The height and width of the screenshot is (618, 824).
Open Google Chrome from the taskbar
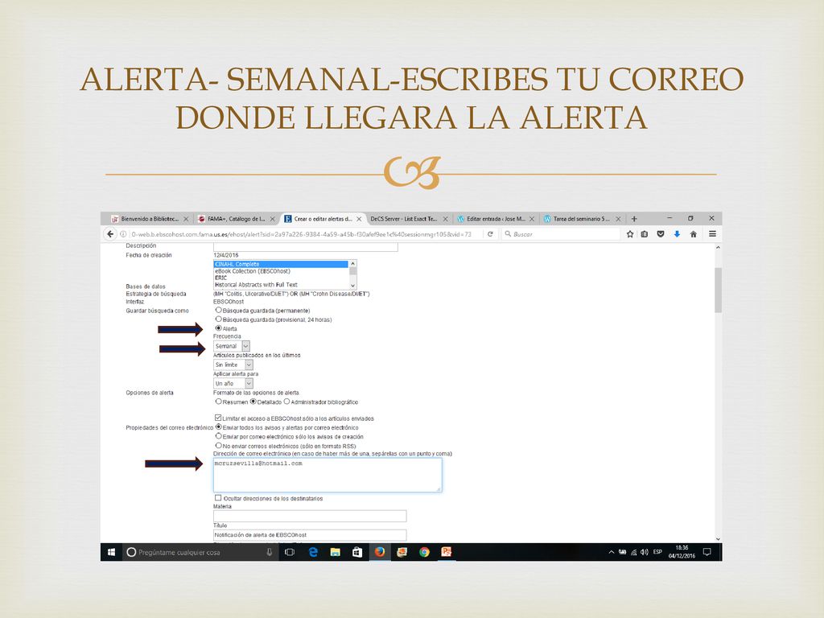(x=424, y=552)
